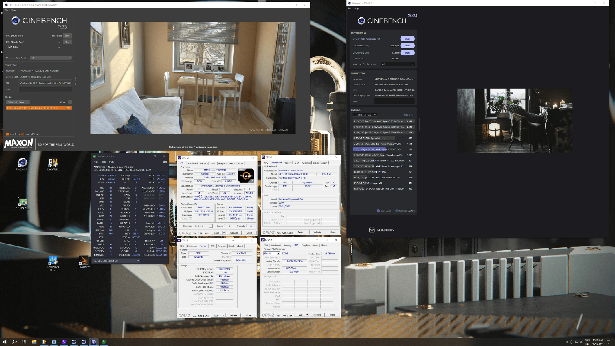Click Tools button in CPU-Z Memory window
The image size is (615, 346).
[x=216, y=315]
